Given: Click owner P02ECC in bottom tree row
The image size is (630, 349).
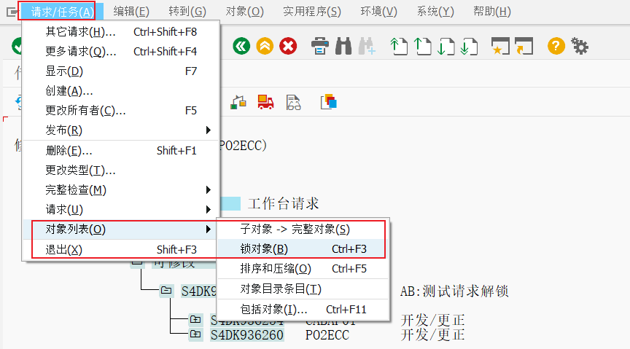Looking at the screenshot, I should [327, 335].
